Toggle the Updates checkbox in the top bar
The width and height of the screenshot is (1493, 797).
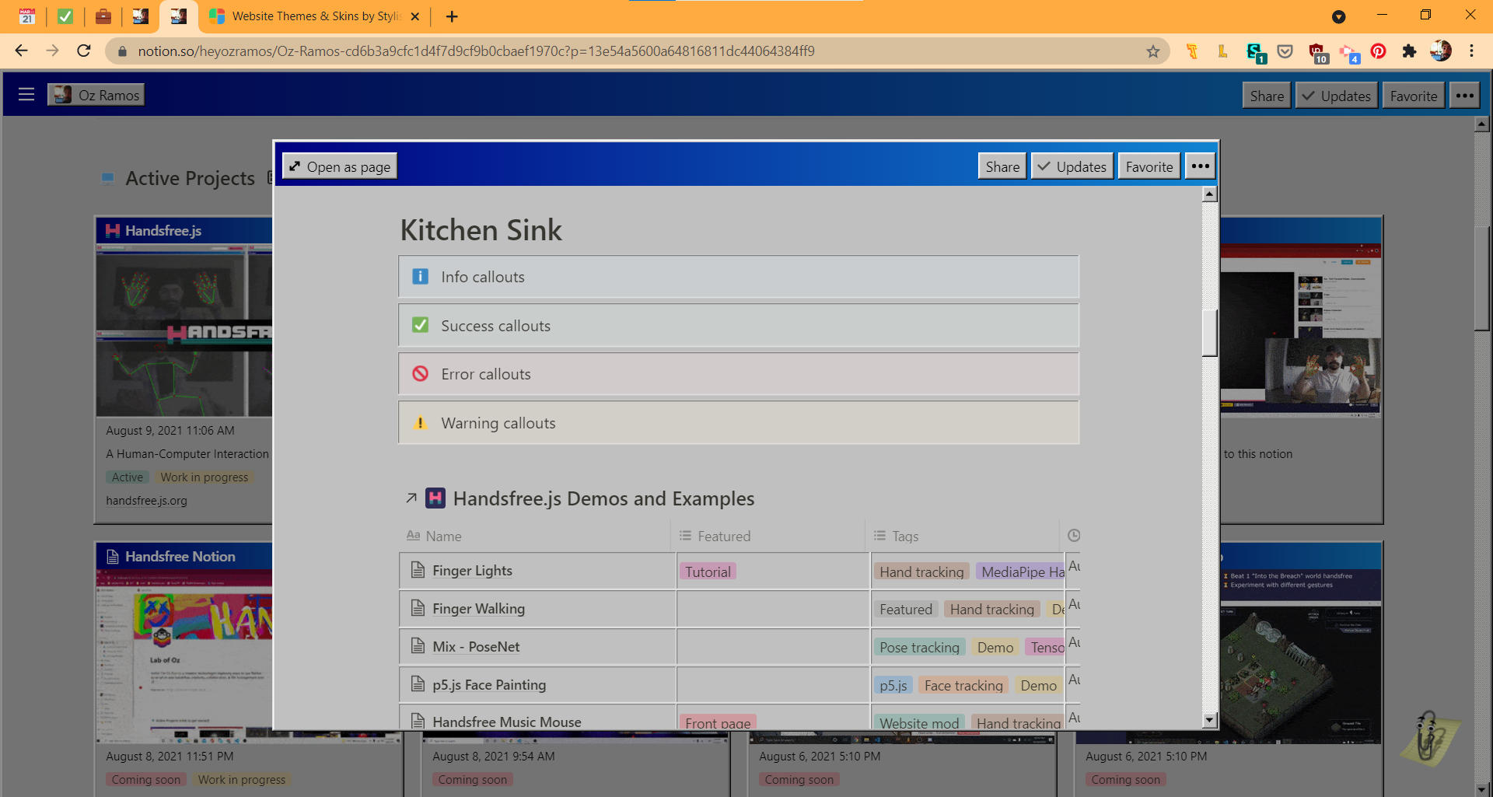1336,96
